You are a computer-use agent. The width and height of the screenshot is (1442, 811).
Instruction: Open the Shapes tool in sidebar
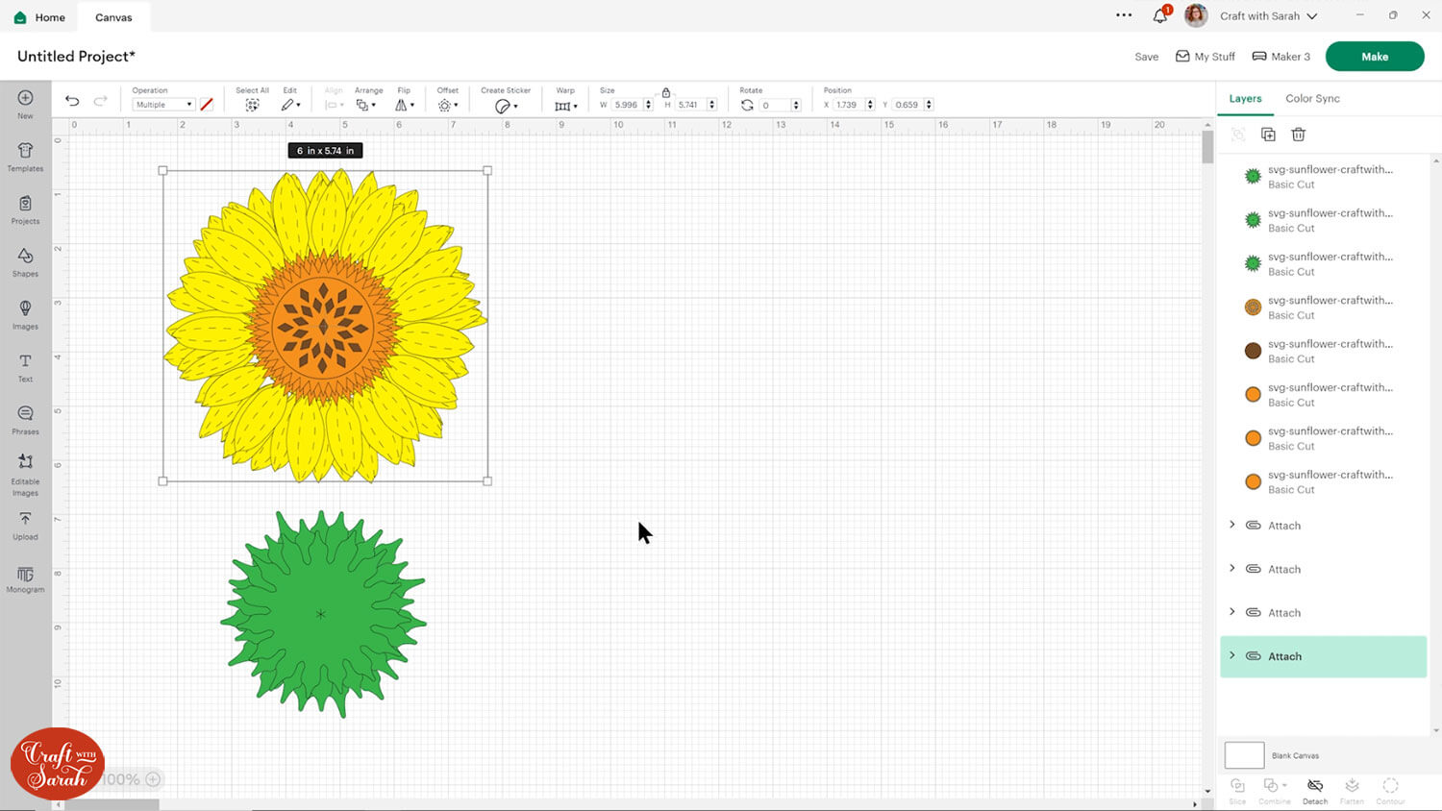tap(25, 260)
